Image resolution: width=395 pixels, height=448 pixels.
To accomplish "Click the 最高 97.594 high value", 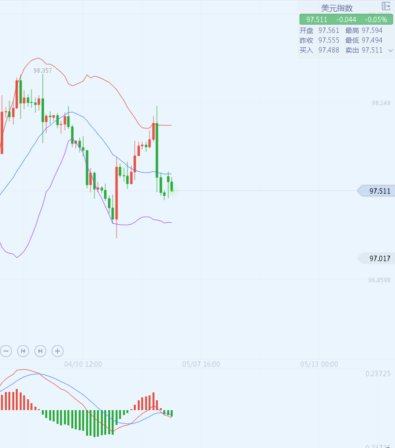I will coord(364,30).
